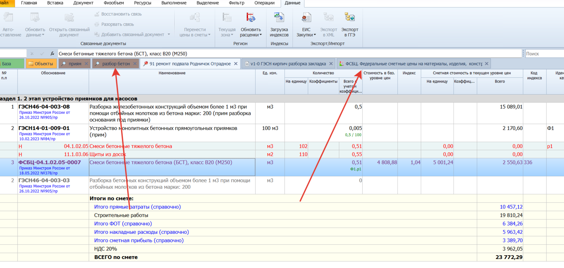Screen dimensions: 564x268
Task: Close the прием document tab
Action: click(86, 64)
